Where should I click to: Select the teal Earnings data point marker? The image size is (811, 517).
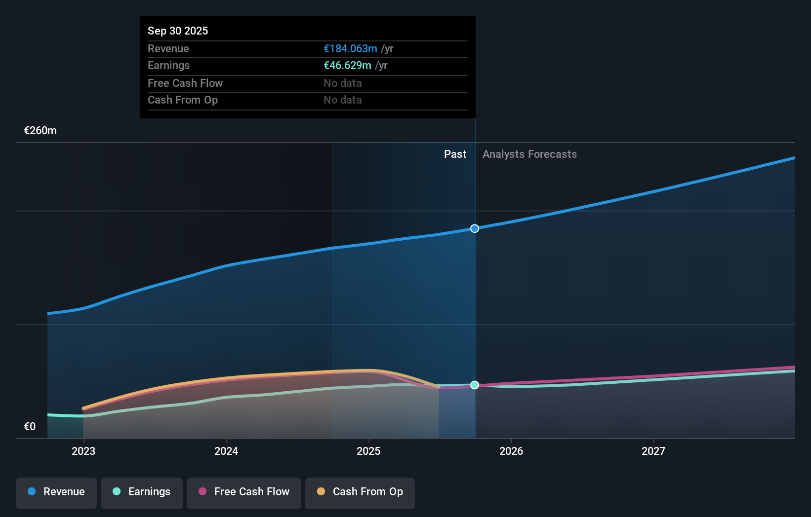click(474, 385)
